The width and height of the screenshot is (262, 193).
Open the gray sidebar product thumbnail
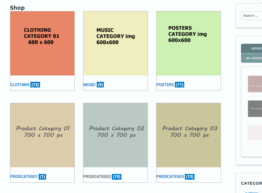click(255, 109)
